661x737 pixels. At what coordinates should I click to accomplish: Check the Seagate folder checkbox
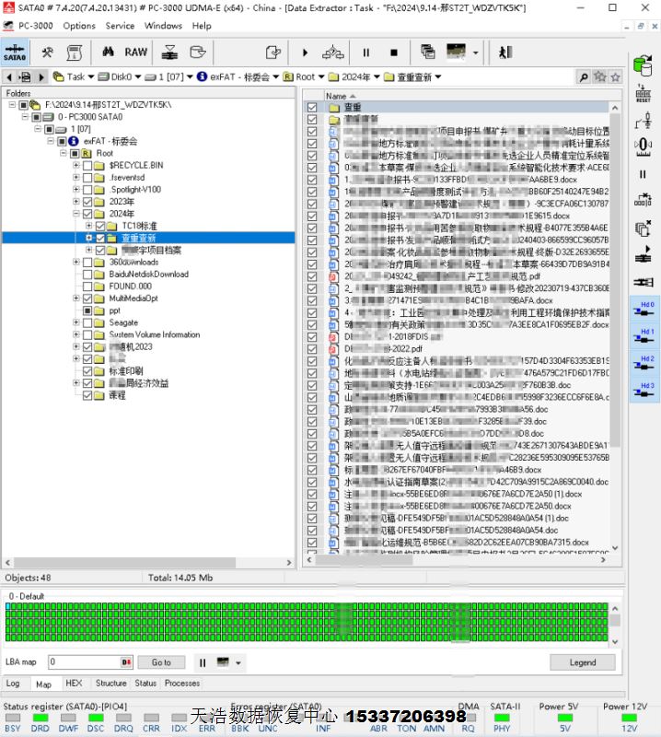[87, 323]
